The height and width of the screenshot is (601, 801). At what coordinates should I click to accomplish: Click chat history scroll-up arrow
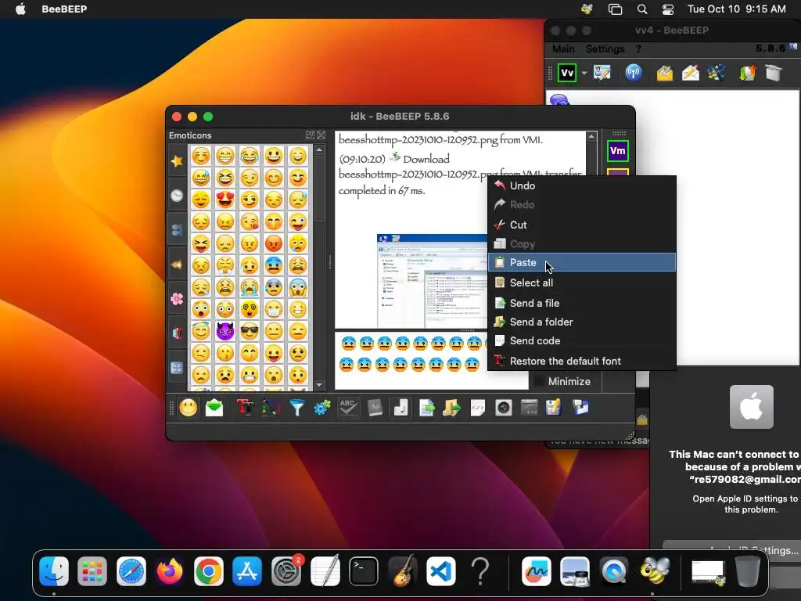point(591,136)
